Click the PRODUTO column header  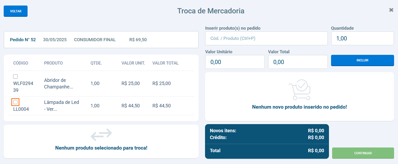53,63
